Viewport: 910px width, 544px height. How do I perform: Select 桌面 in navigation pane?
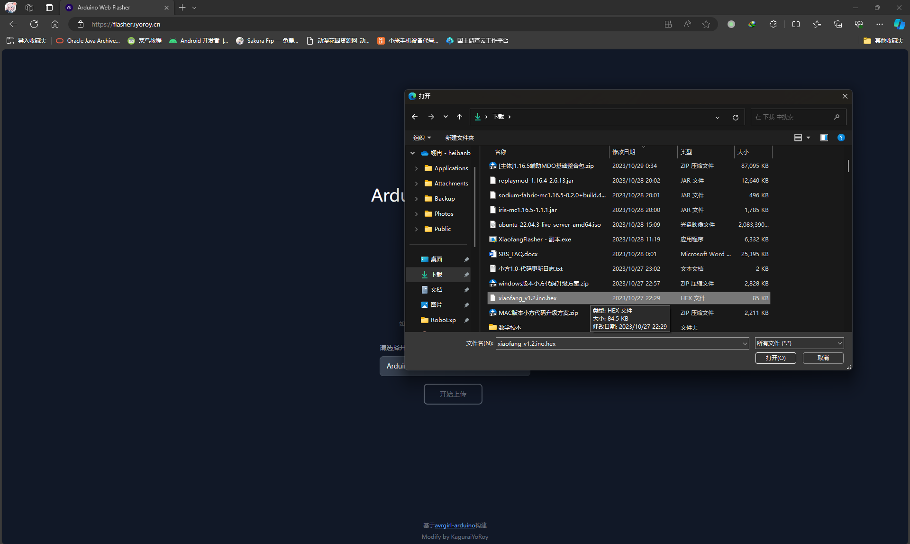pyautogui.click(x=438, y=259)
